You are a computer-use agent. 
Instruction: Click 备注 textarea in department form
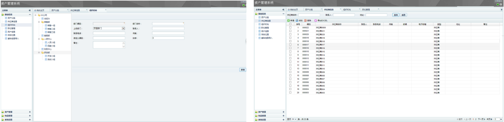pyautogui.click(x=109, y=45)
